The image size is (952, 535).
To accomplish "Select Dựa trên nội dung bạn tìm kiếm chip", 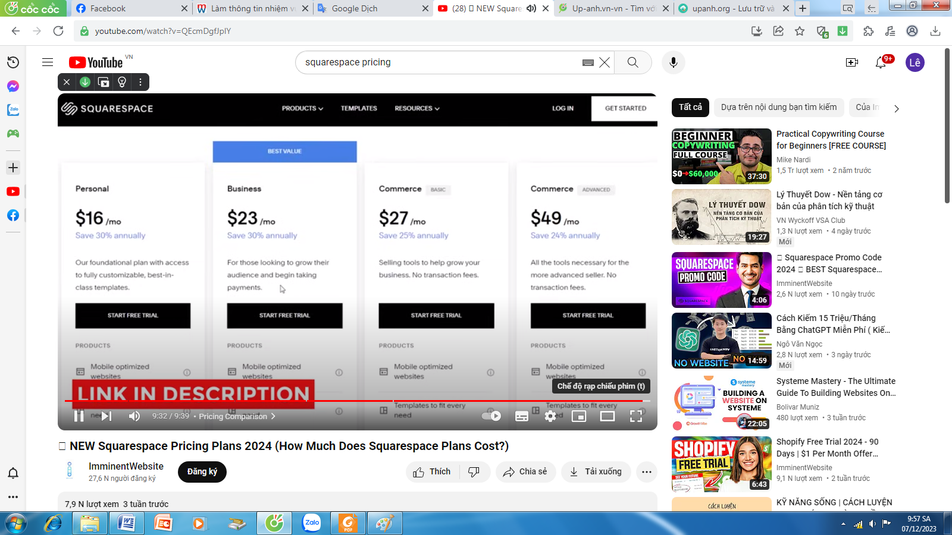I will (x=779, y=107).
